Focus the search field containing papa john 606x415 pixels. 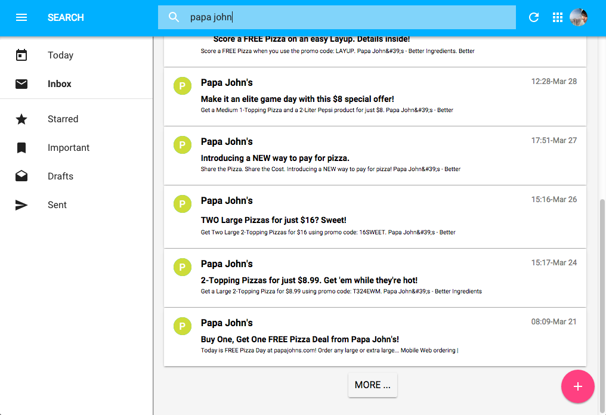(336, 17)
